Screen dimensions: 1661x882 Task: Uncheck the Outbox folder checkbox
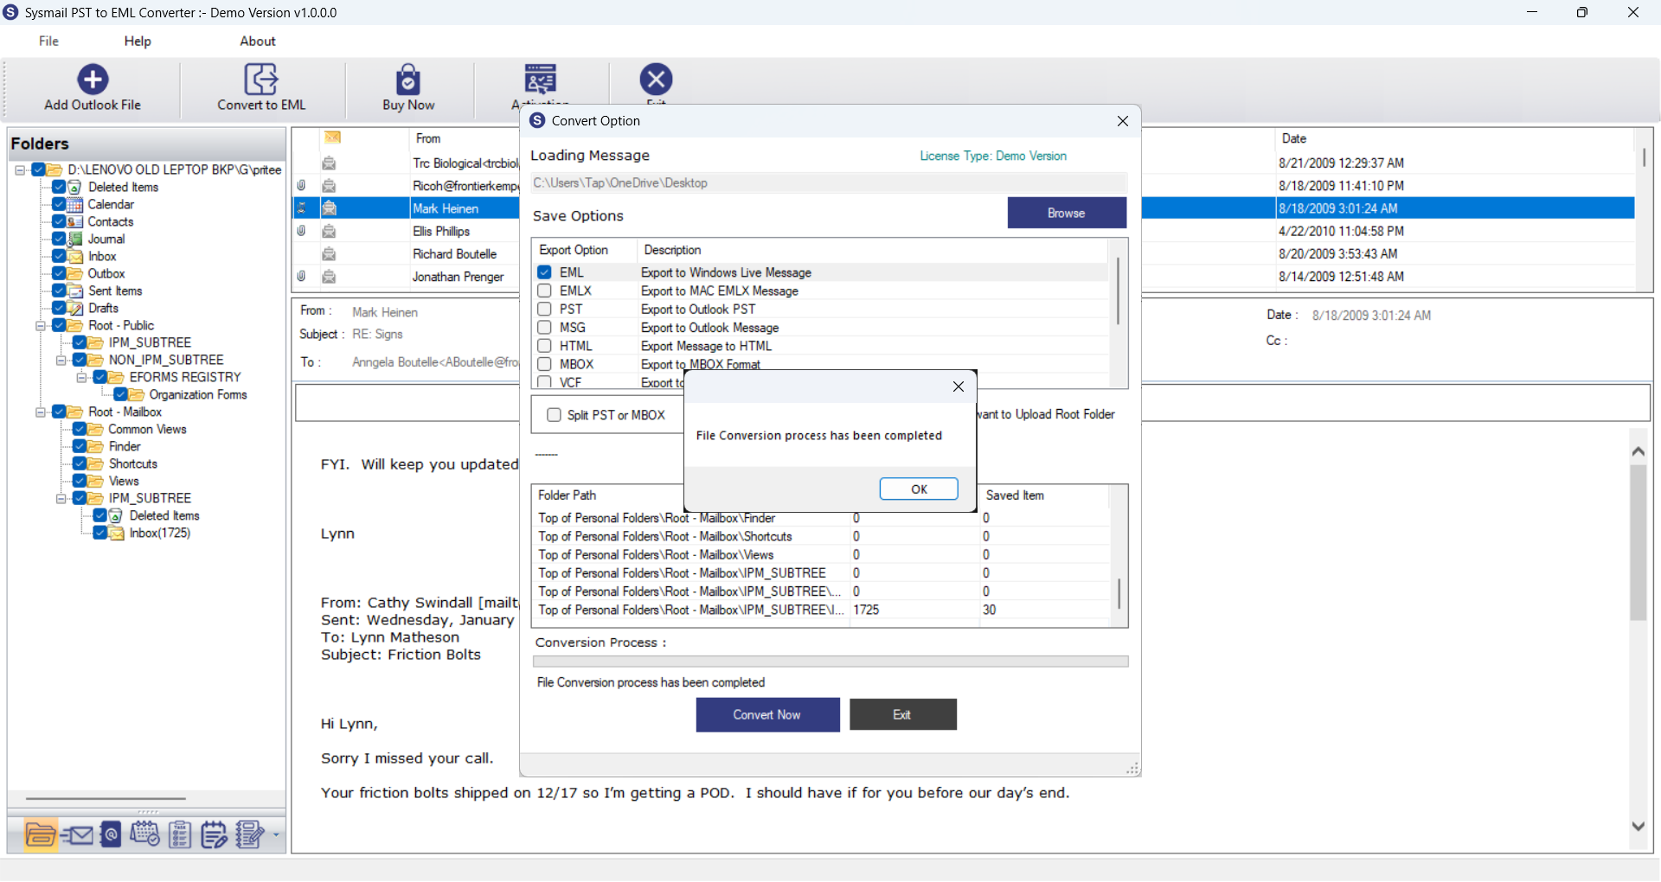tap(59, 273)
